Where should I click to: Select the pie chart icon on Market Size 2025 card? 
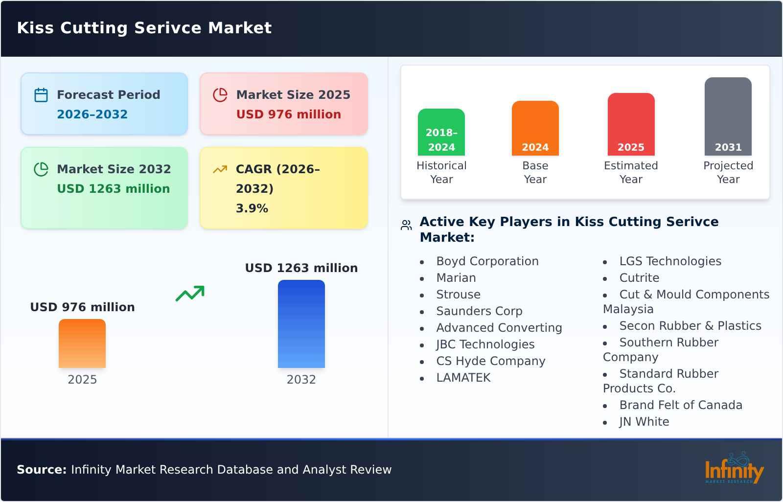[220, 95]
